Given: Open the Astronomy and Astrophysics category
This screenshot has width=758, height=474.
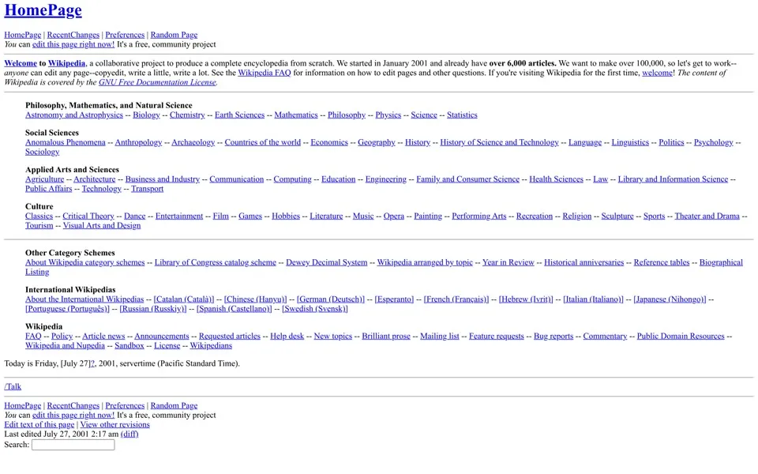Looking at the screenshot, I should point(74,115).
